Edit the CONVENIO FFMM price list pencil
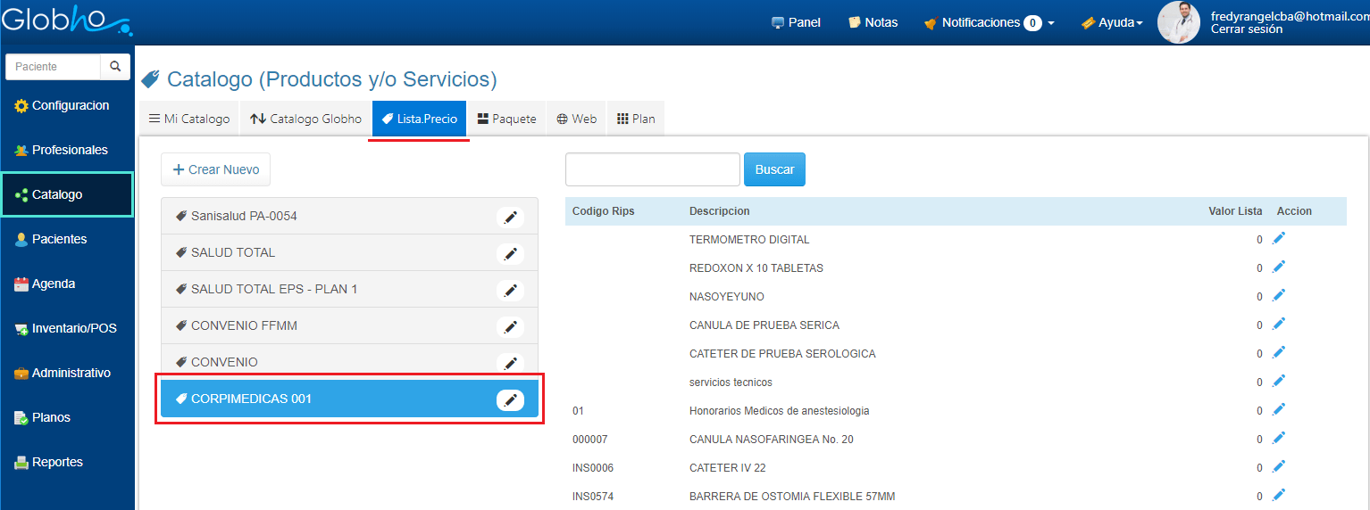The height and width of the screenshot is (510, 1370). (510, 326)
